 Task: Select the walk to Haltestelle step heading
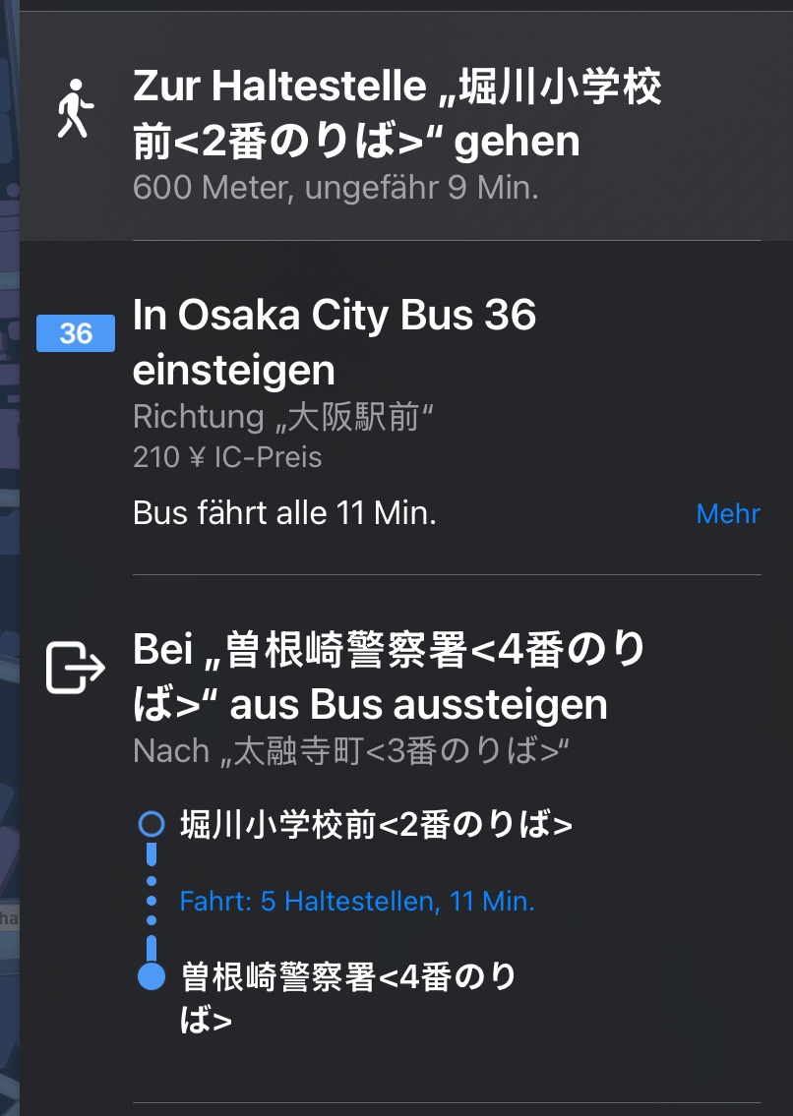pos(396,114)
